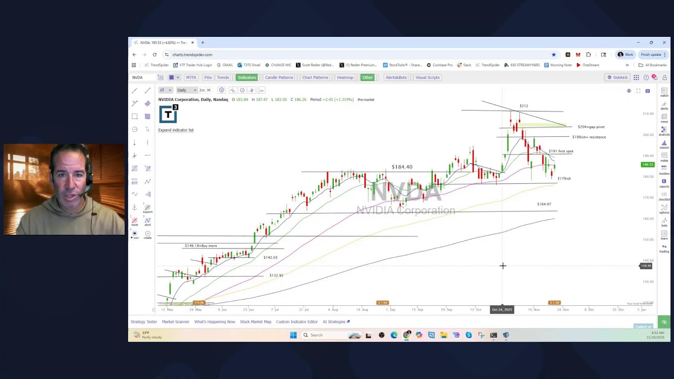The image size is (674, 379).
Task: Open the Stock Market Map tab
Action: (255, 322)
